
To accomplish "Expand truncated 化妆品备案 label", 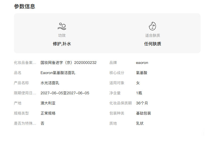I will click(25, 63).
